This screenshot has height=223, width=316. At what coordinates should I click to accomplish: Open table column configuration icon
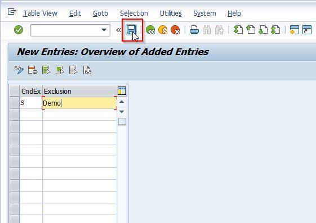click(x=122, y=91)
